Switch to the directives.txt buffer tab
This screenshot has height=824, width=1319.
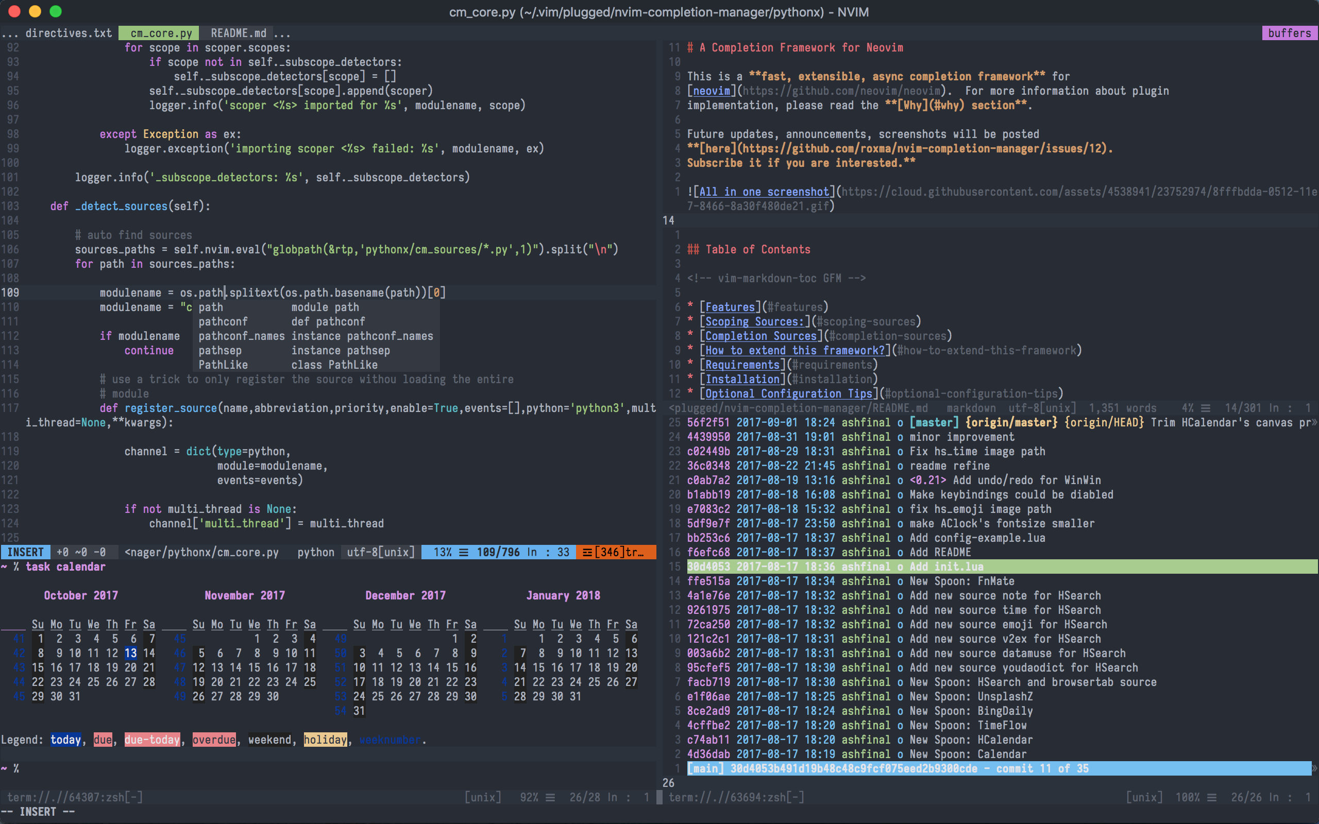tap(68, 32)
